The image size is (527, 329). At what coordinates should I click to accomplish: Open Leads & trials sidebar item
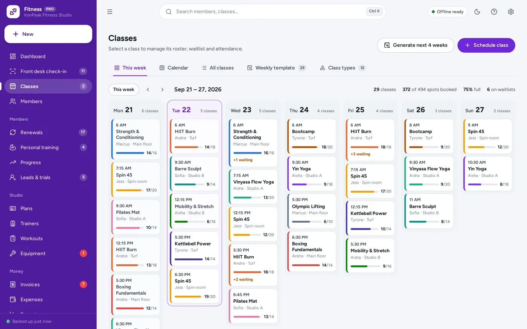(48, 177)
